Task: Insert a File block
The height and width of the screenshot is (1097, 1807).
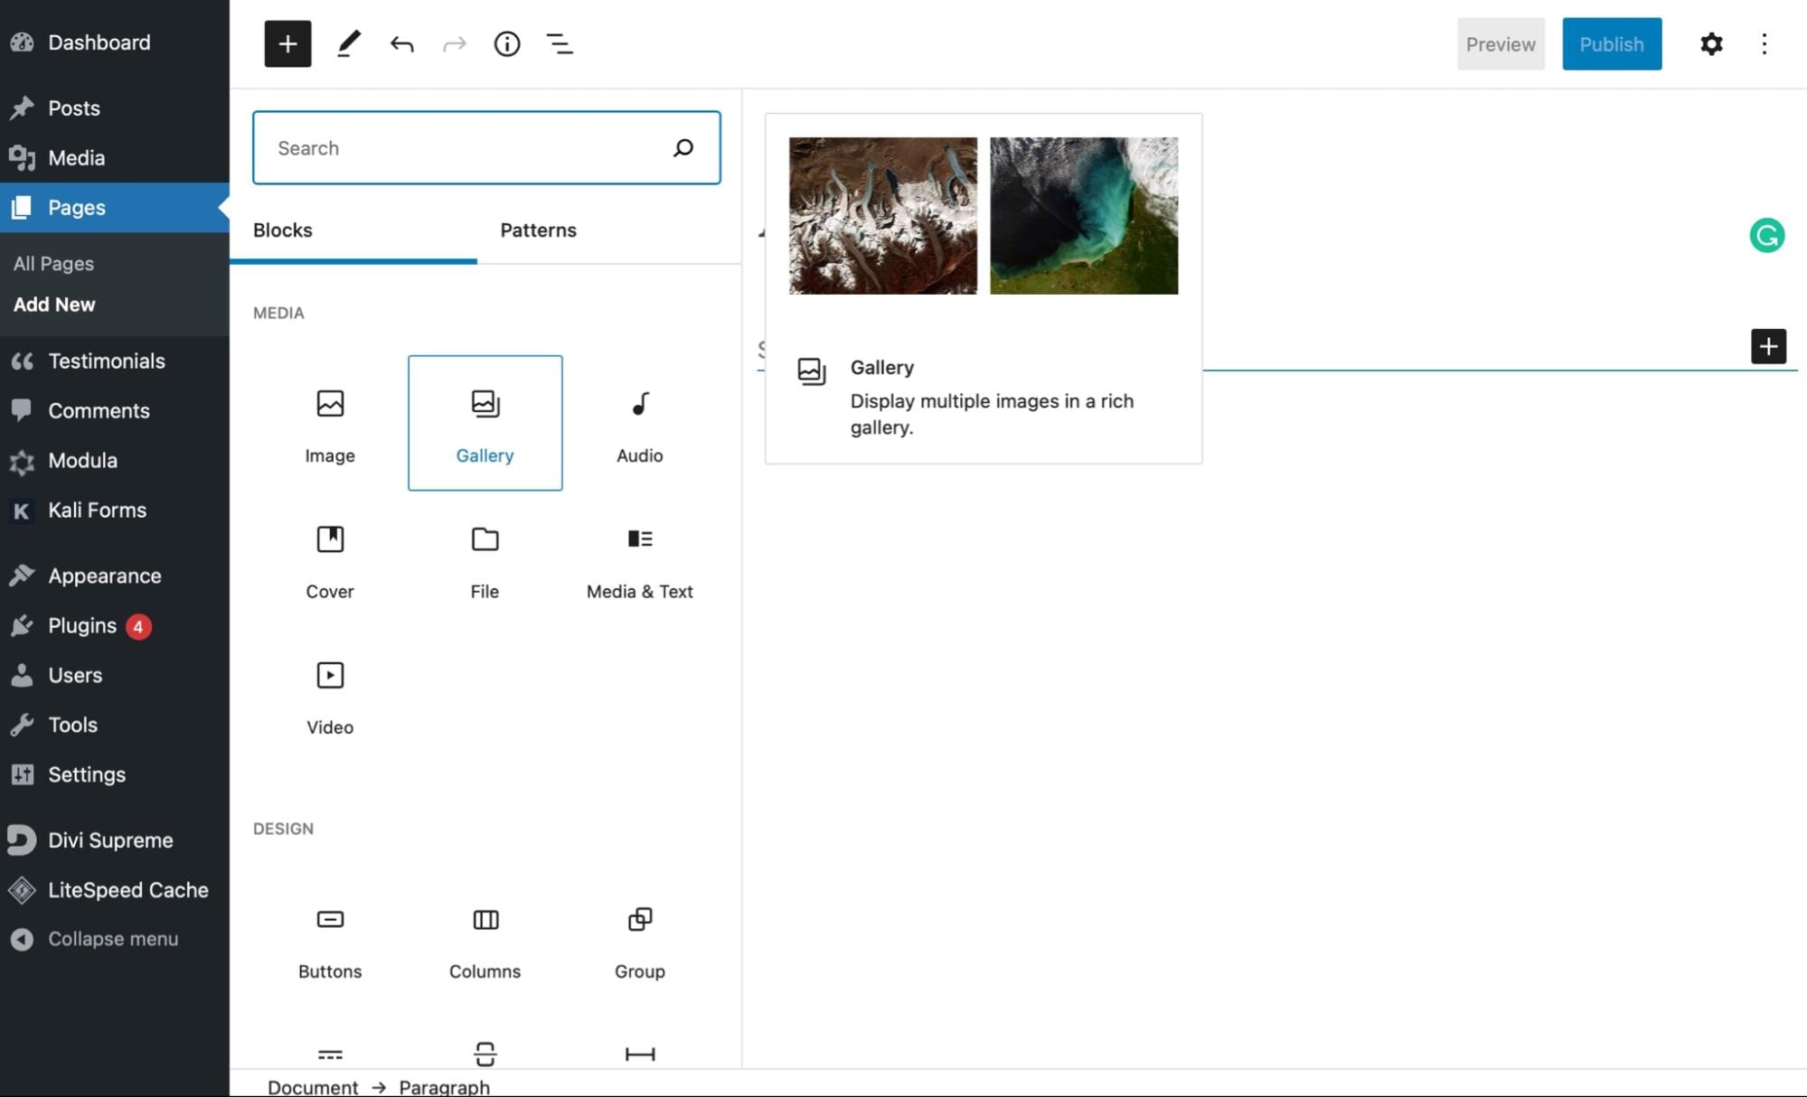Action: pyautogui.click(x=485, y=558)
